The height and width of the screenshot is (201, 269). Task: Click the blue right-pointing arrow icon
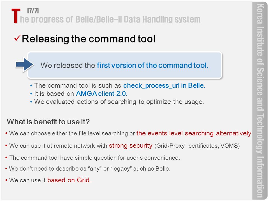[25, 65]
